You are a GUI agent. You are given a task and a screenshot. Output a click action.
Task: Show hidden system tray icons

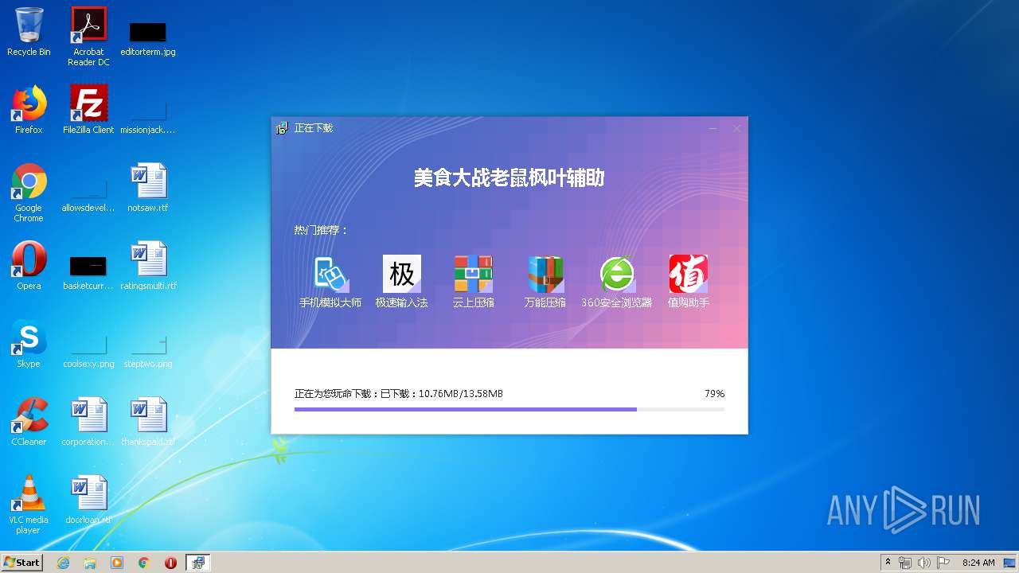click(888, 563)
